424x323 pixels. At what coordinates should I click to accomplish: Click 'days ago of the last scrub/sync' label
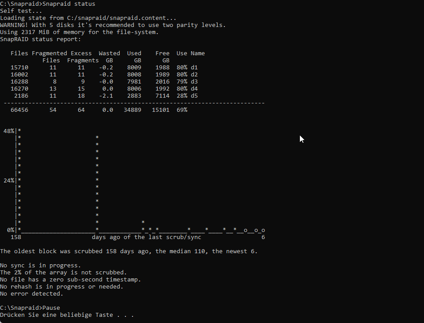pyautogui.click(x=147, y=237)
